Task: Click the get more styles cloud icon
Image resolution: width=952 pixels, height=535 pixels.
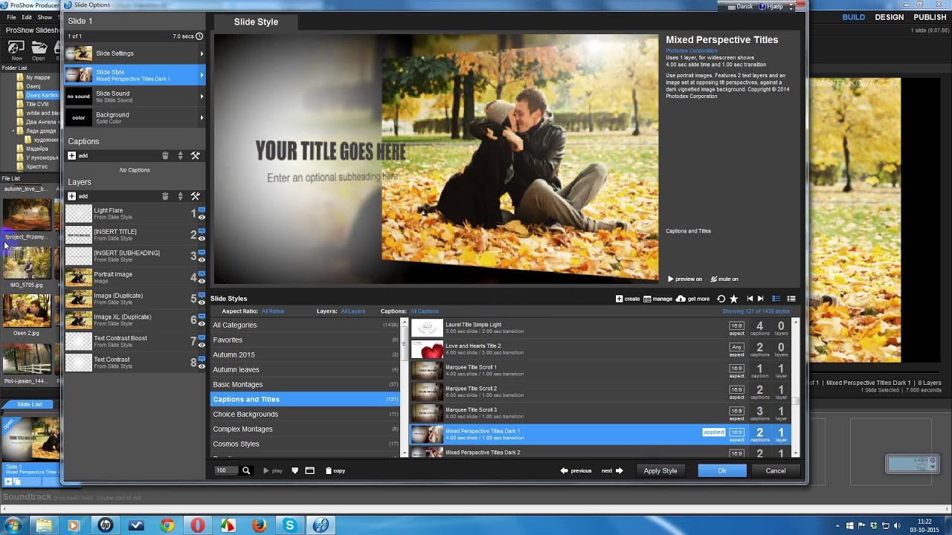Action: click(681, 299)
